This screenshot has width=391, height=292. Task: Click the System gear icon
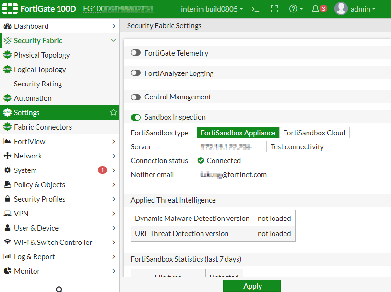[8, 170]
